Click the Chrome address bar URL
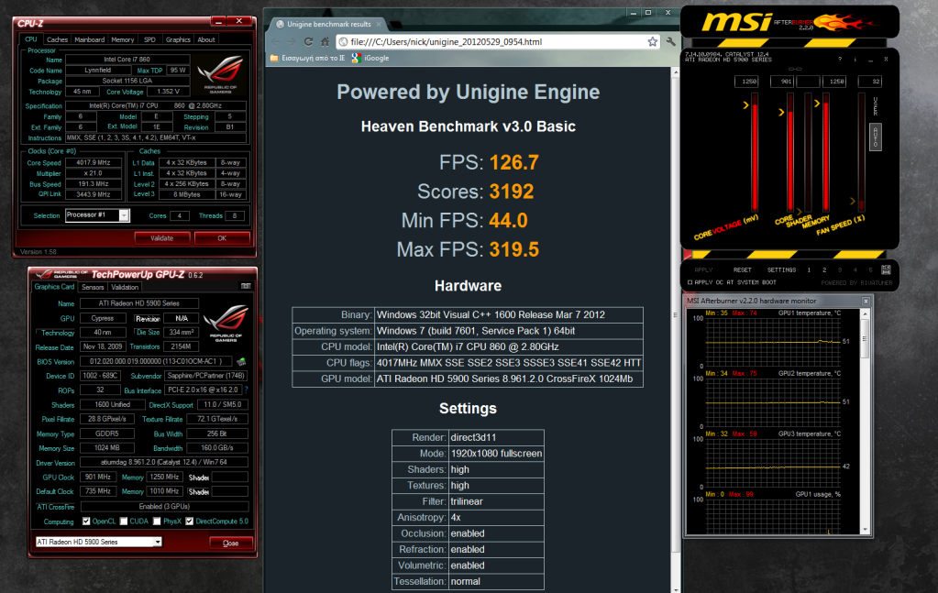This screenshot has width=938, height=593. [447, 42]
